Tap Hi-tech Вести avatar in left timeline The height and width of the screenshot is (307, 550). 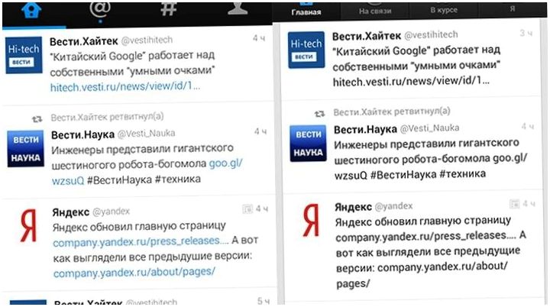24,55
